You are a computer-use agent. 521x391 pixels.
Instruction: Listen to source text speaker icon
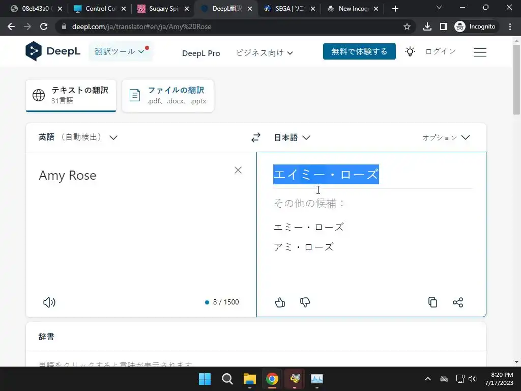tap(49, 302)
